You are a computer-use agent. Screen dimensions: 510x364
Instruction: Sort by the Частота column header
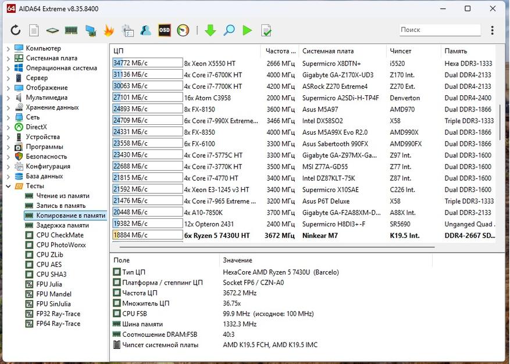[x=280, y=51]
